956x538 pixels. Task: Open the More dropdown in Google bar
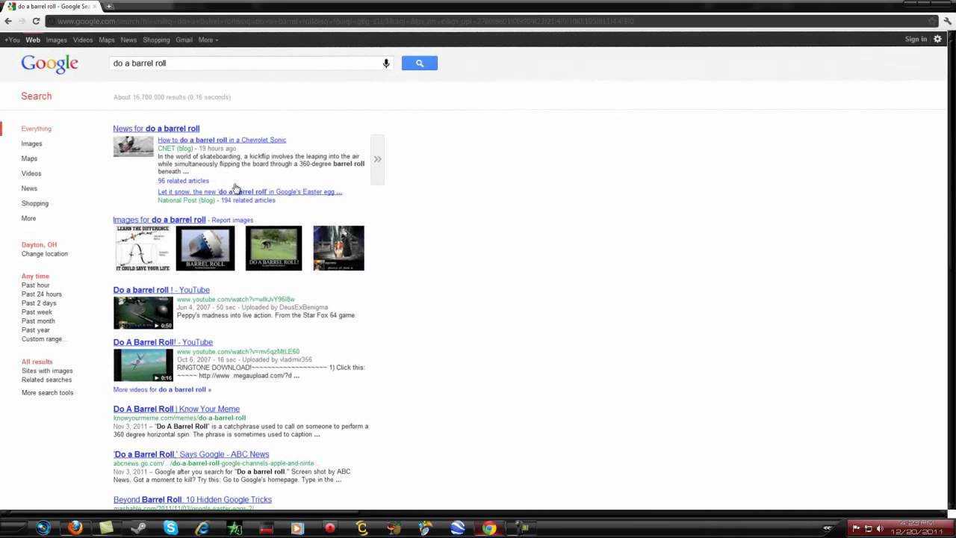(x=208, y=40)
